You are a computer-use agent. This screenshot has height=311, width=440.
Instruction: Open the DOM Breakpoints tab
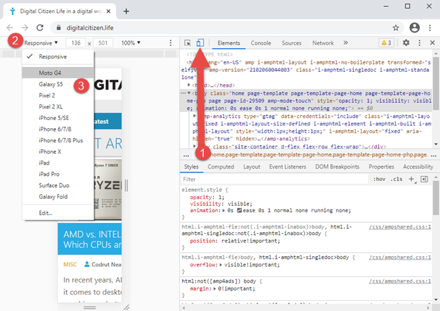click(x=337, y=167)
